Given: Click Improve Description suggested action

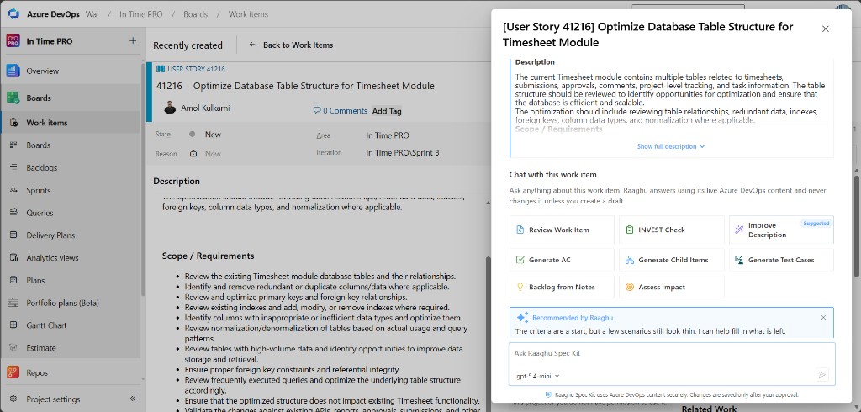Looking at the screenshot, I should (781, 230).
